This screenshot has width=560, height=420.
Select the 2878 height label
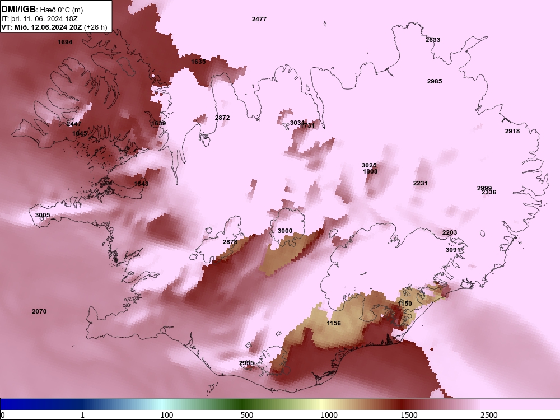(x=230, y=242)
